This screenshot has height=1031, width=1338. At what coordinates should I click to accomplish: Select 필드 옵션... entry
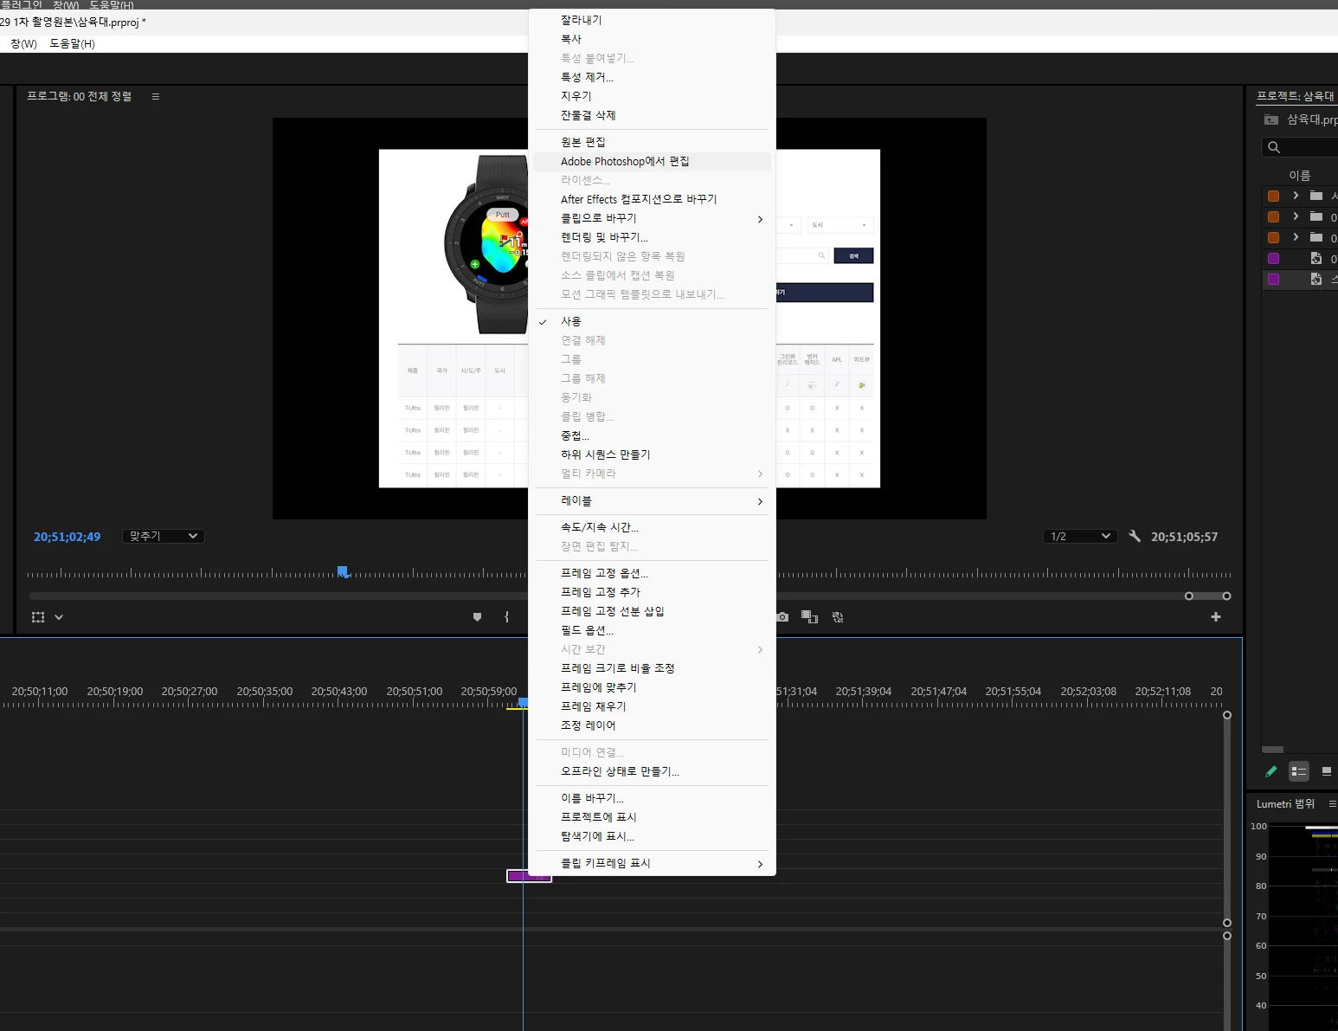652,630
